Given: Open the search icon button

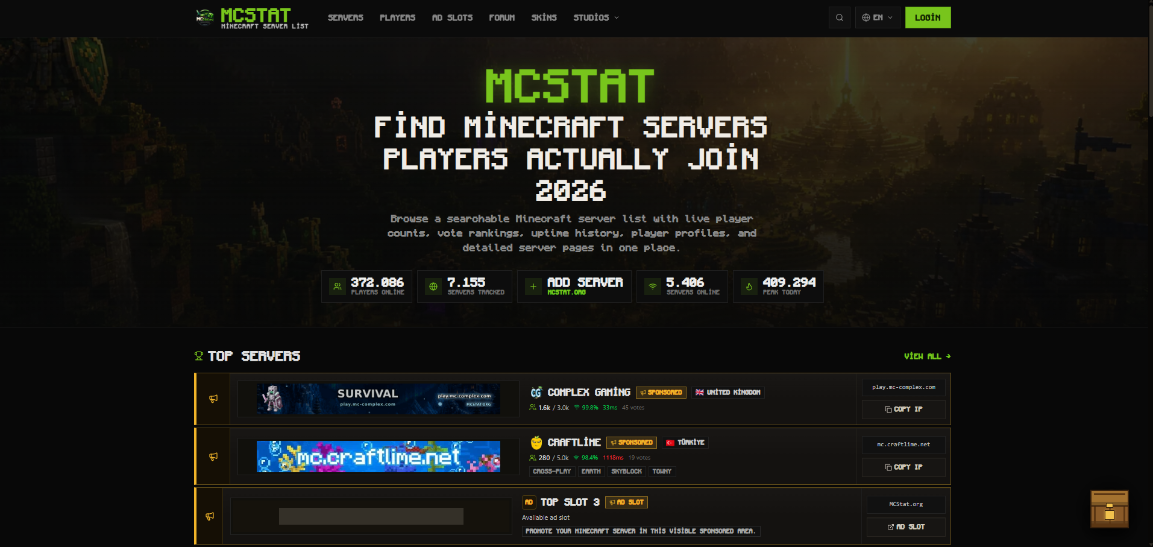Looking at the screenshot, I should [x=840, y=17].
